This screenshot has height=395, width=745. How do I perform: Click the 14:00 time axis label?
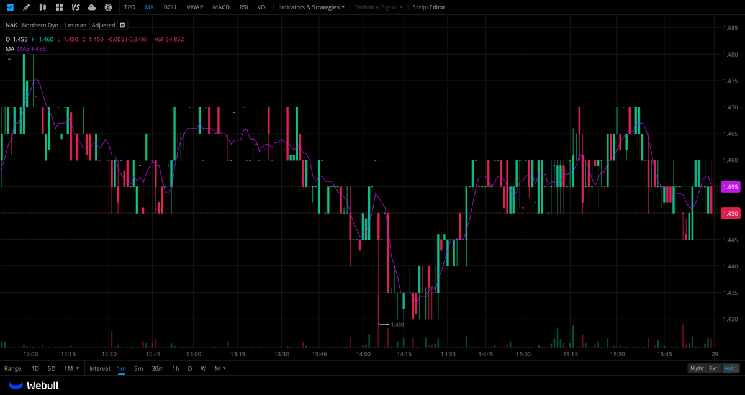point(363,354)
